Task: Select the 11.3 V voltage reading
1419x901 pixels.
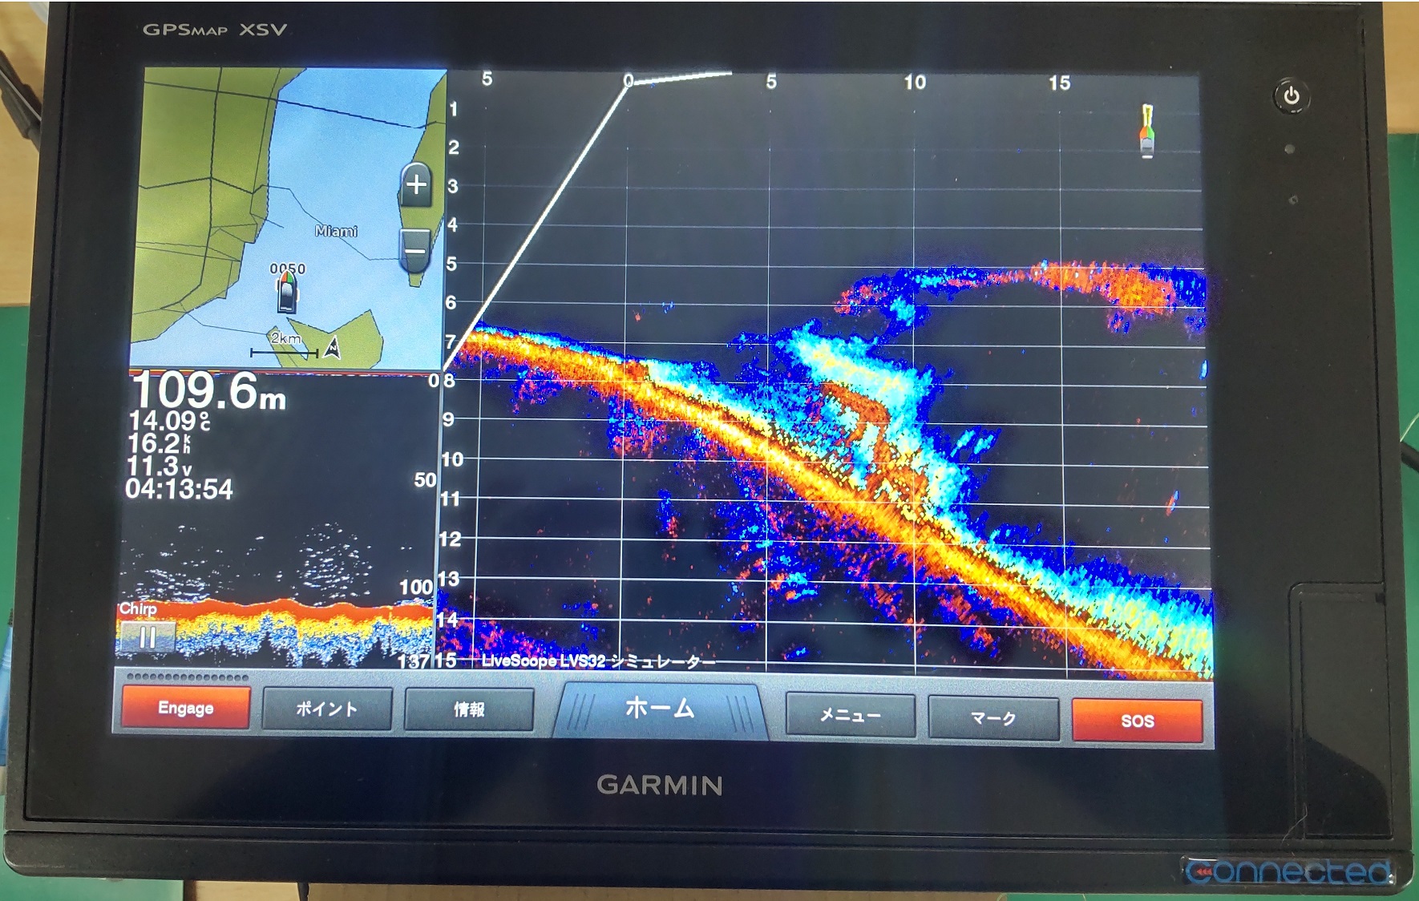Action: 159,466
